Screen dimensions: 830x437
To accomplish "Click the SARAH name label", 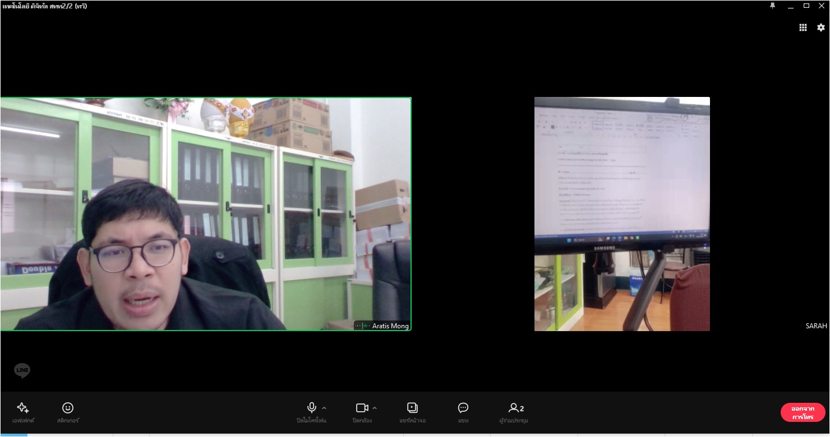I will click(x=817, y=326).
